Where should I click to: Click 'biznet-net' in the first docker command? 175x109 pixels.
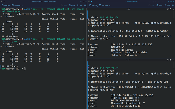pyautogui.click(x=63, y=9)
